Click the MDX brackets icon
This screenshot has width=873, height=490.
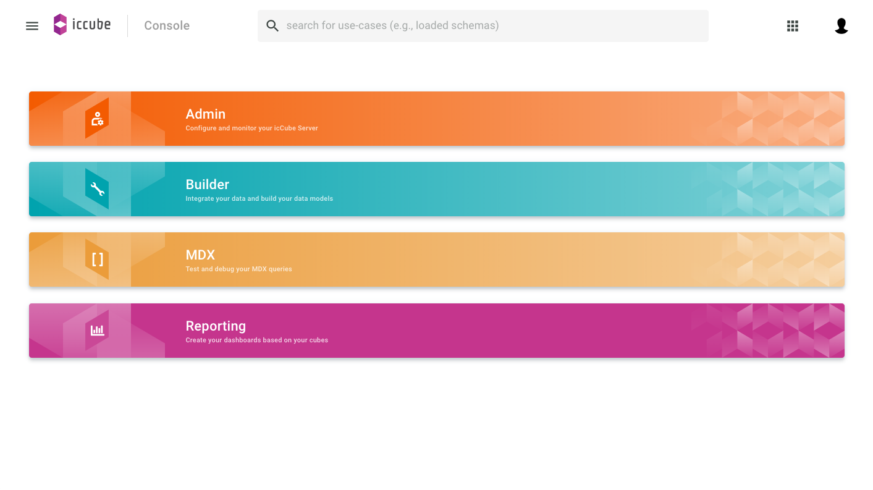click(97, 260)
